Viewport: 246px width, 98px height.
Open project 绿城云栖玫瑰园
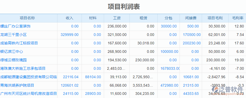click(x=14, y=60)
